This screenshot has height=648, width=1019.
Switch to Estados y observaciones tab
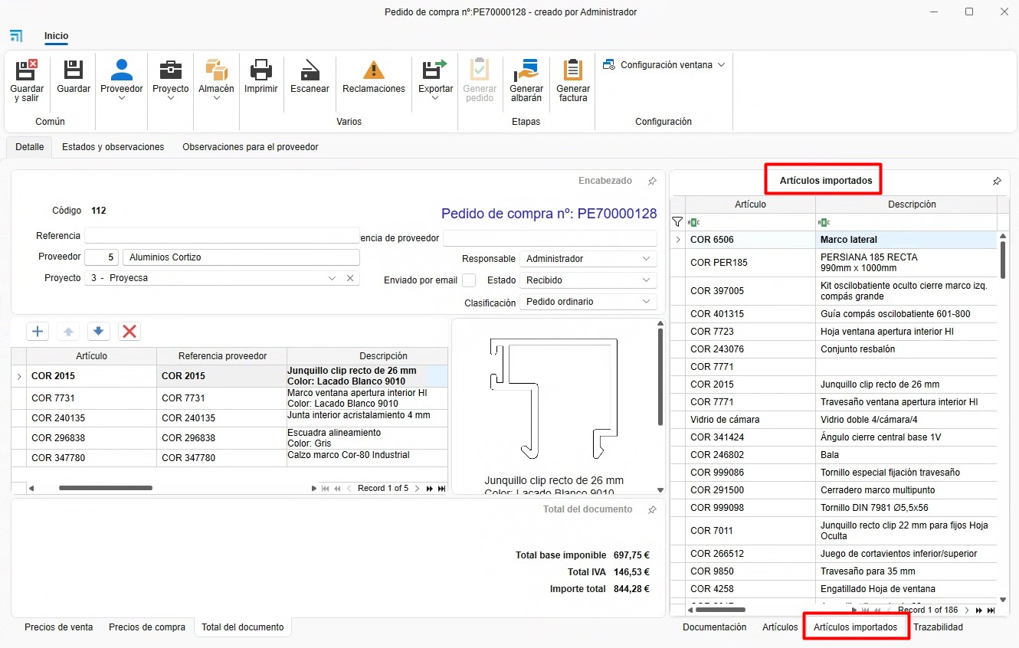pyautogui.click(x=113, y=147)
